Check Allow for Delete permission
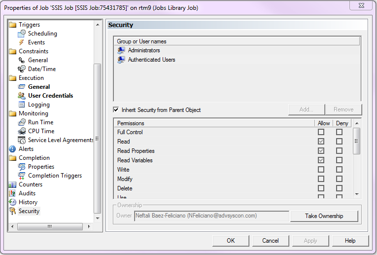The image size is (377, 255). pos(321,188)
